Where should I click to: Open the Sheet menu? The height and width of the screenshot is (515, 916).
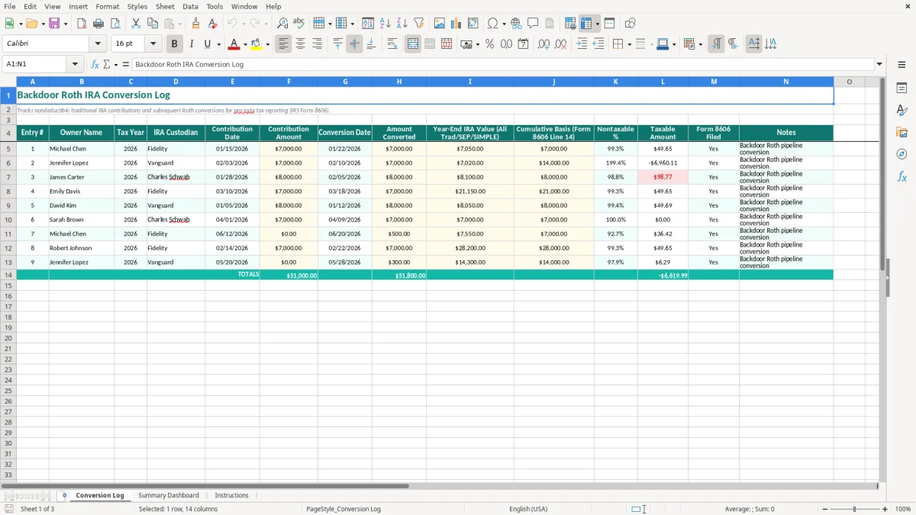(165, 6)
